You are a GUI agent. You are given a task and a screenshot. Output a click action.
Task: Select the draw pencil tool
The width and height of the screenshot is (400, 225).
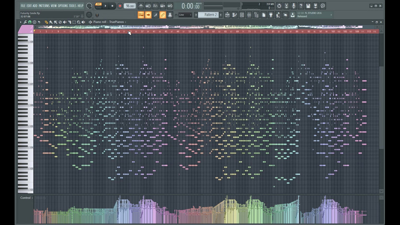46,22
